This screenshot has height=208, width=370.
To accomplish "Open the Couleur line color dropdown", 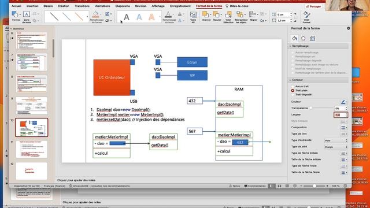I will (344, 102).
